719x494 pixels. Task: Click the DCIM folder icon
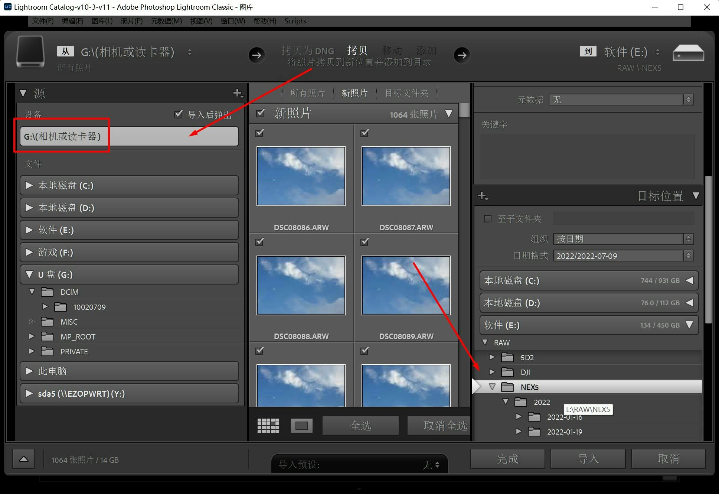[47, 292]
